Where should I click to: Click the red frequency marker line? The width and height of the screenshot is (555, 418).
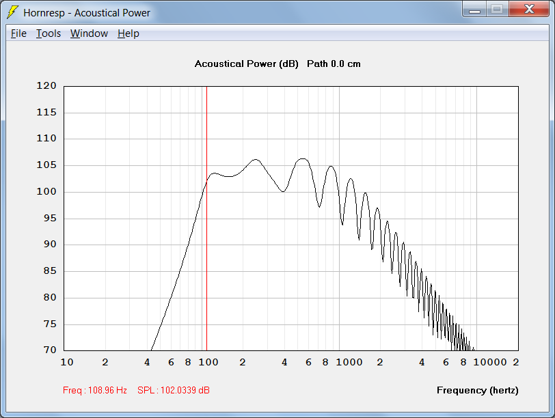[206, 219]
